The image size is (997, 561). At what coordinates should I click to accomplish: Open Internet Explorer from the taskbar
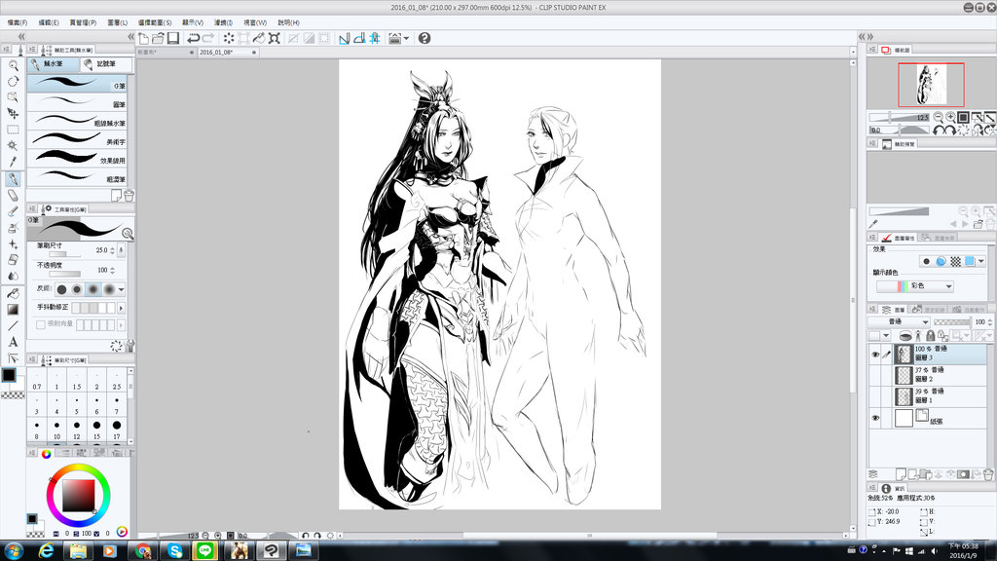46,550
